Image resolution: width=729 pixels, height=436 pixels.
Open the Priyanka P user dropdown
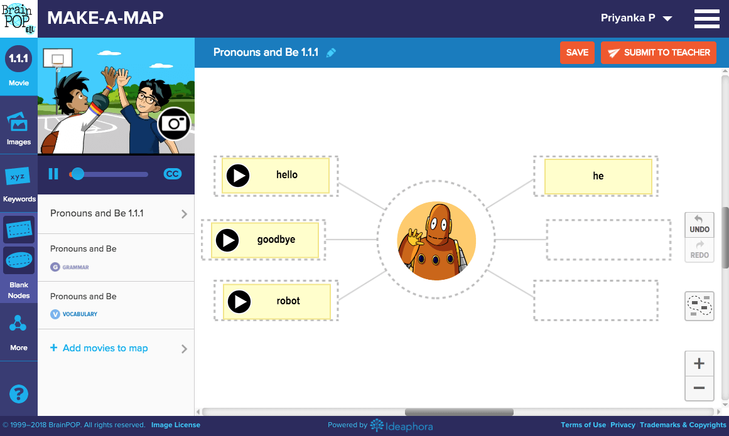(x=636, y=18)
